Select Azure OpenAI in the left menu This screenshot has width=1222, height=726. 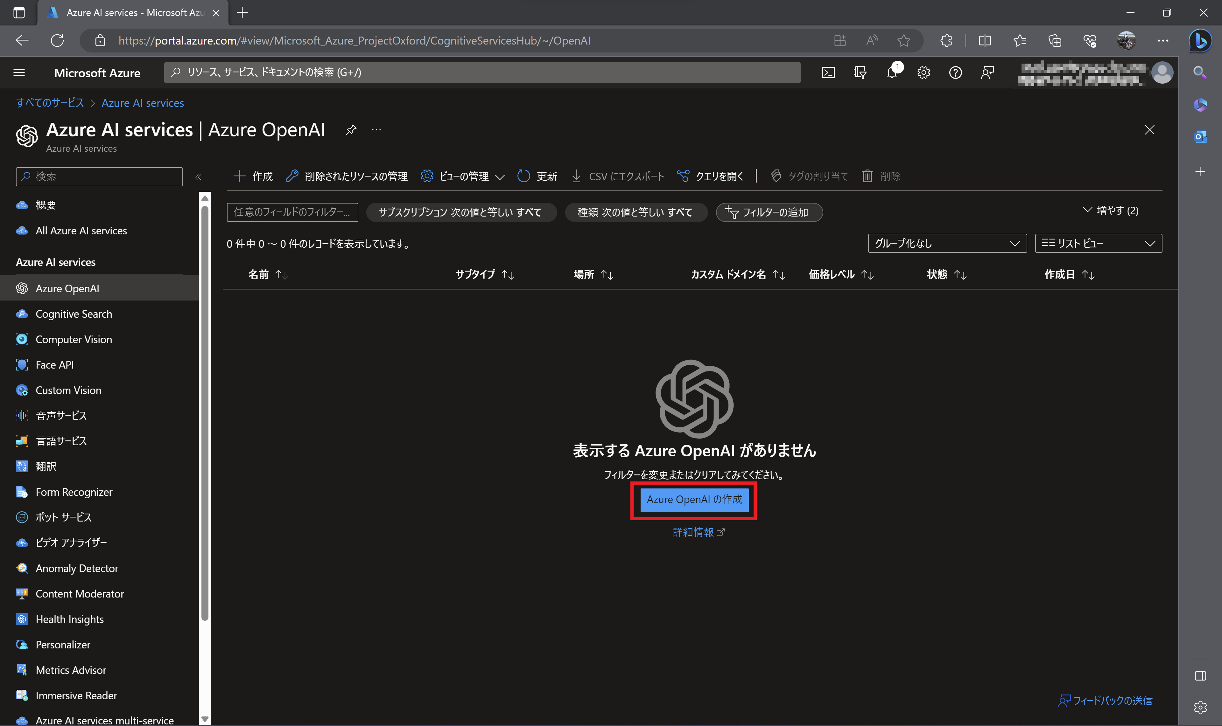click(99, 288)
